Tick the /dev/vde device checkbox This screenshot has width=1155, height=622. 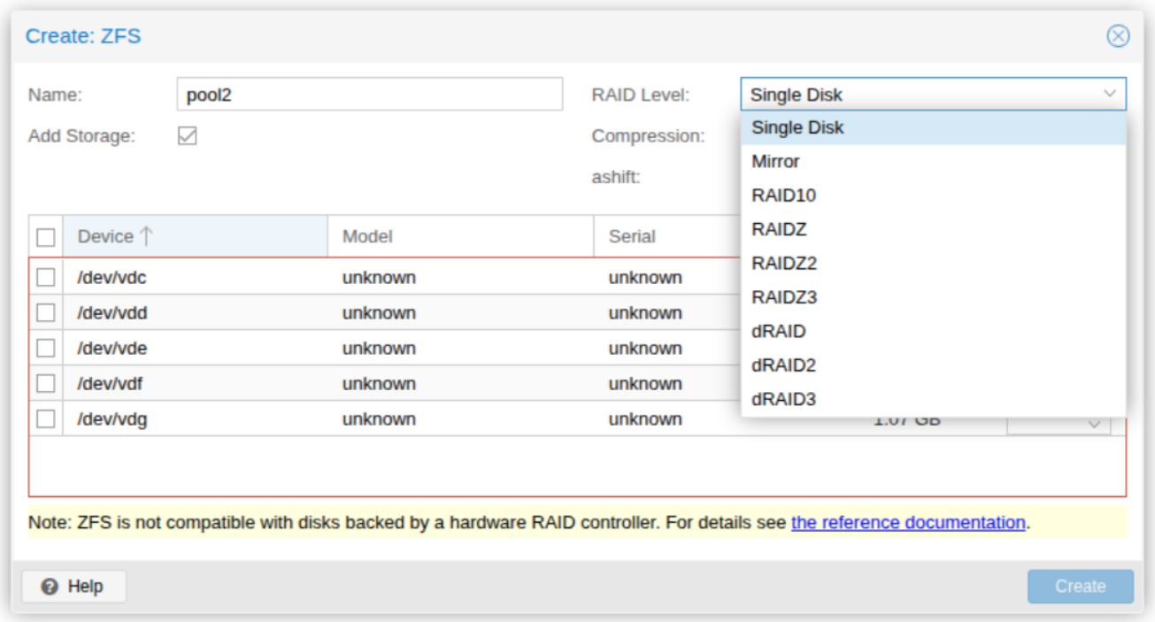coord(46,349)
